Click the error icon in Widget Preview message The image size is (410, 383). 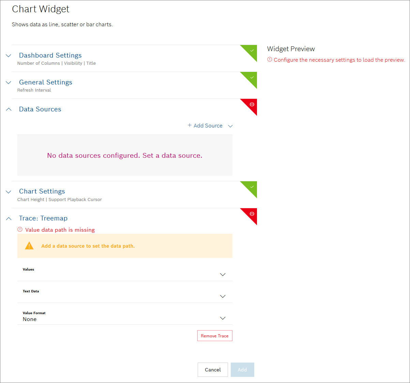coord(270,60)
